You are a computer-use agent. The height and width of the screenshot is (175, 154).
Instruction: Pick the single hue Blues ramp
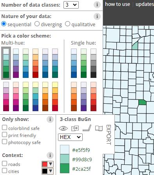[74, 63]
